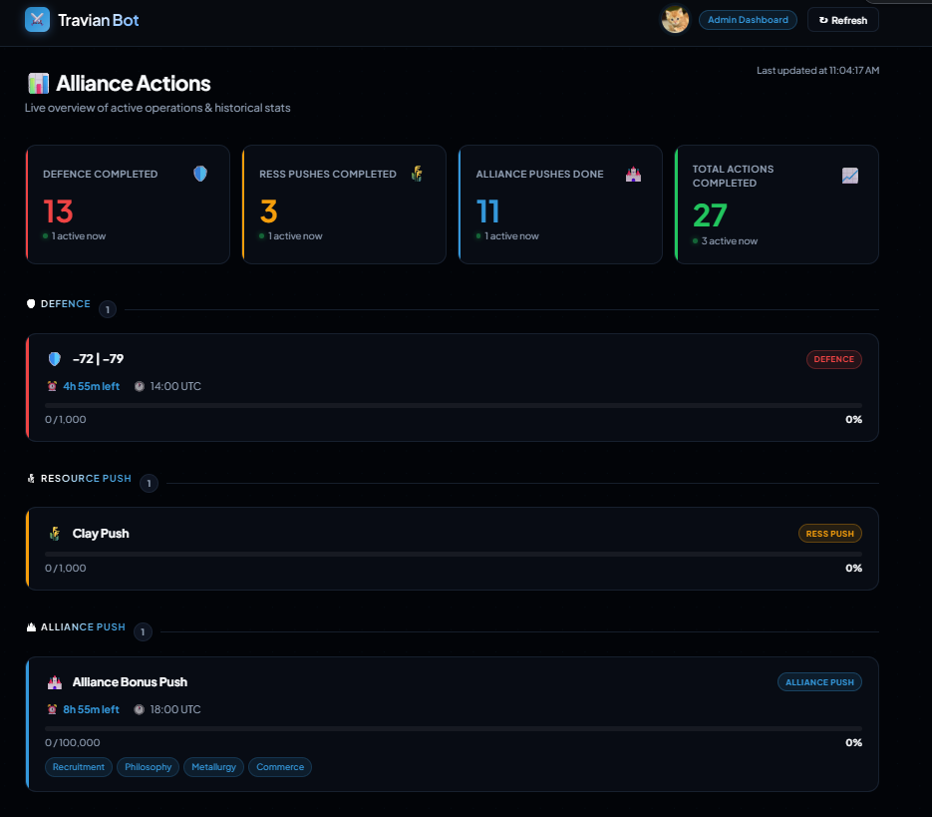Click the Resource Push section count badge
This screenshot has width=932, height=817.
point(150,483)
